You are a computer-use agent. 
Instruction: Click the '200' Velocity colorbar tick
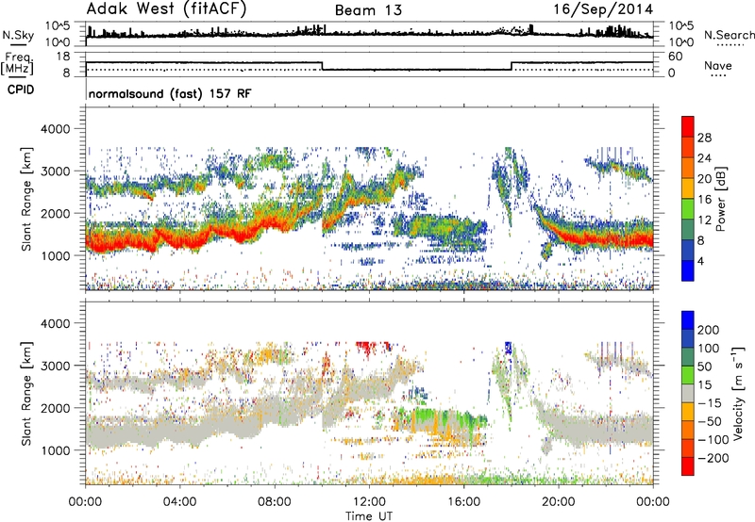pos(709,330)
